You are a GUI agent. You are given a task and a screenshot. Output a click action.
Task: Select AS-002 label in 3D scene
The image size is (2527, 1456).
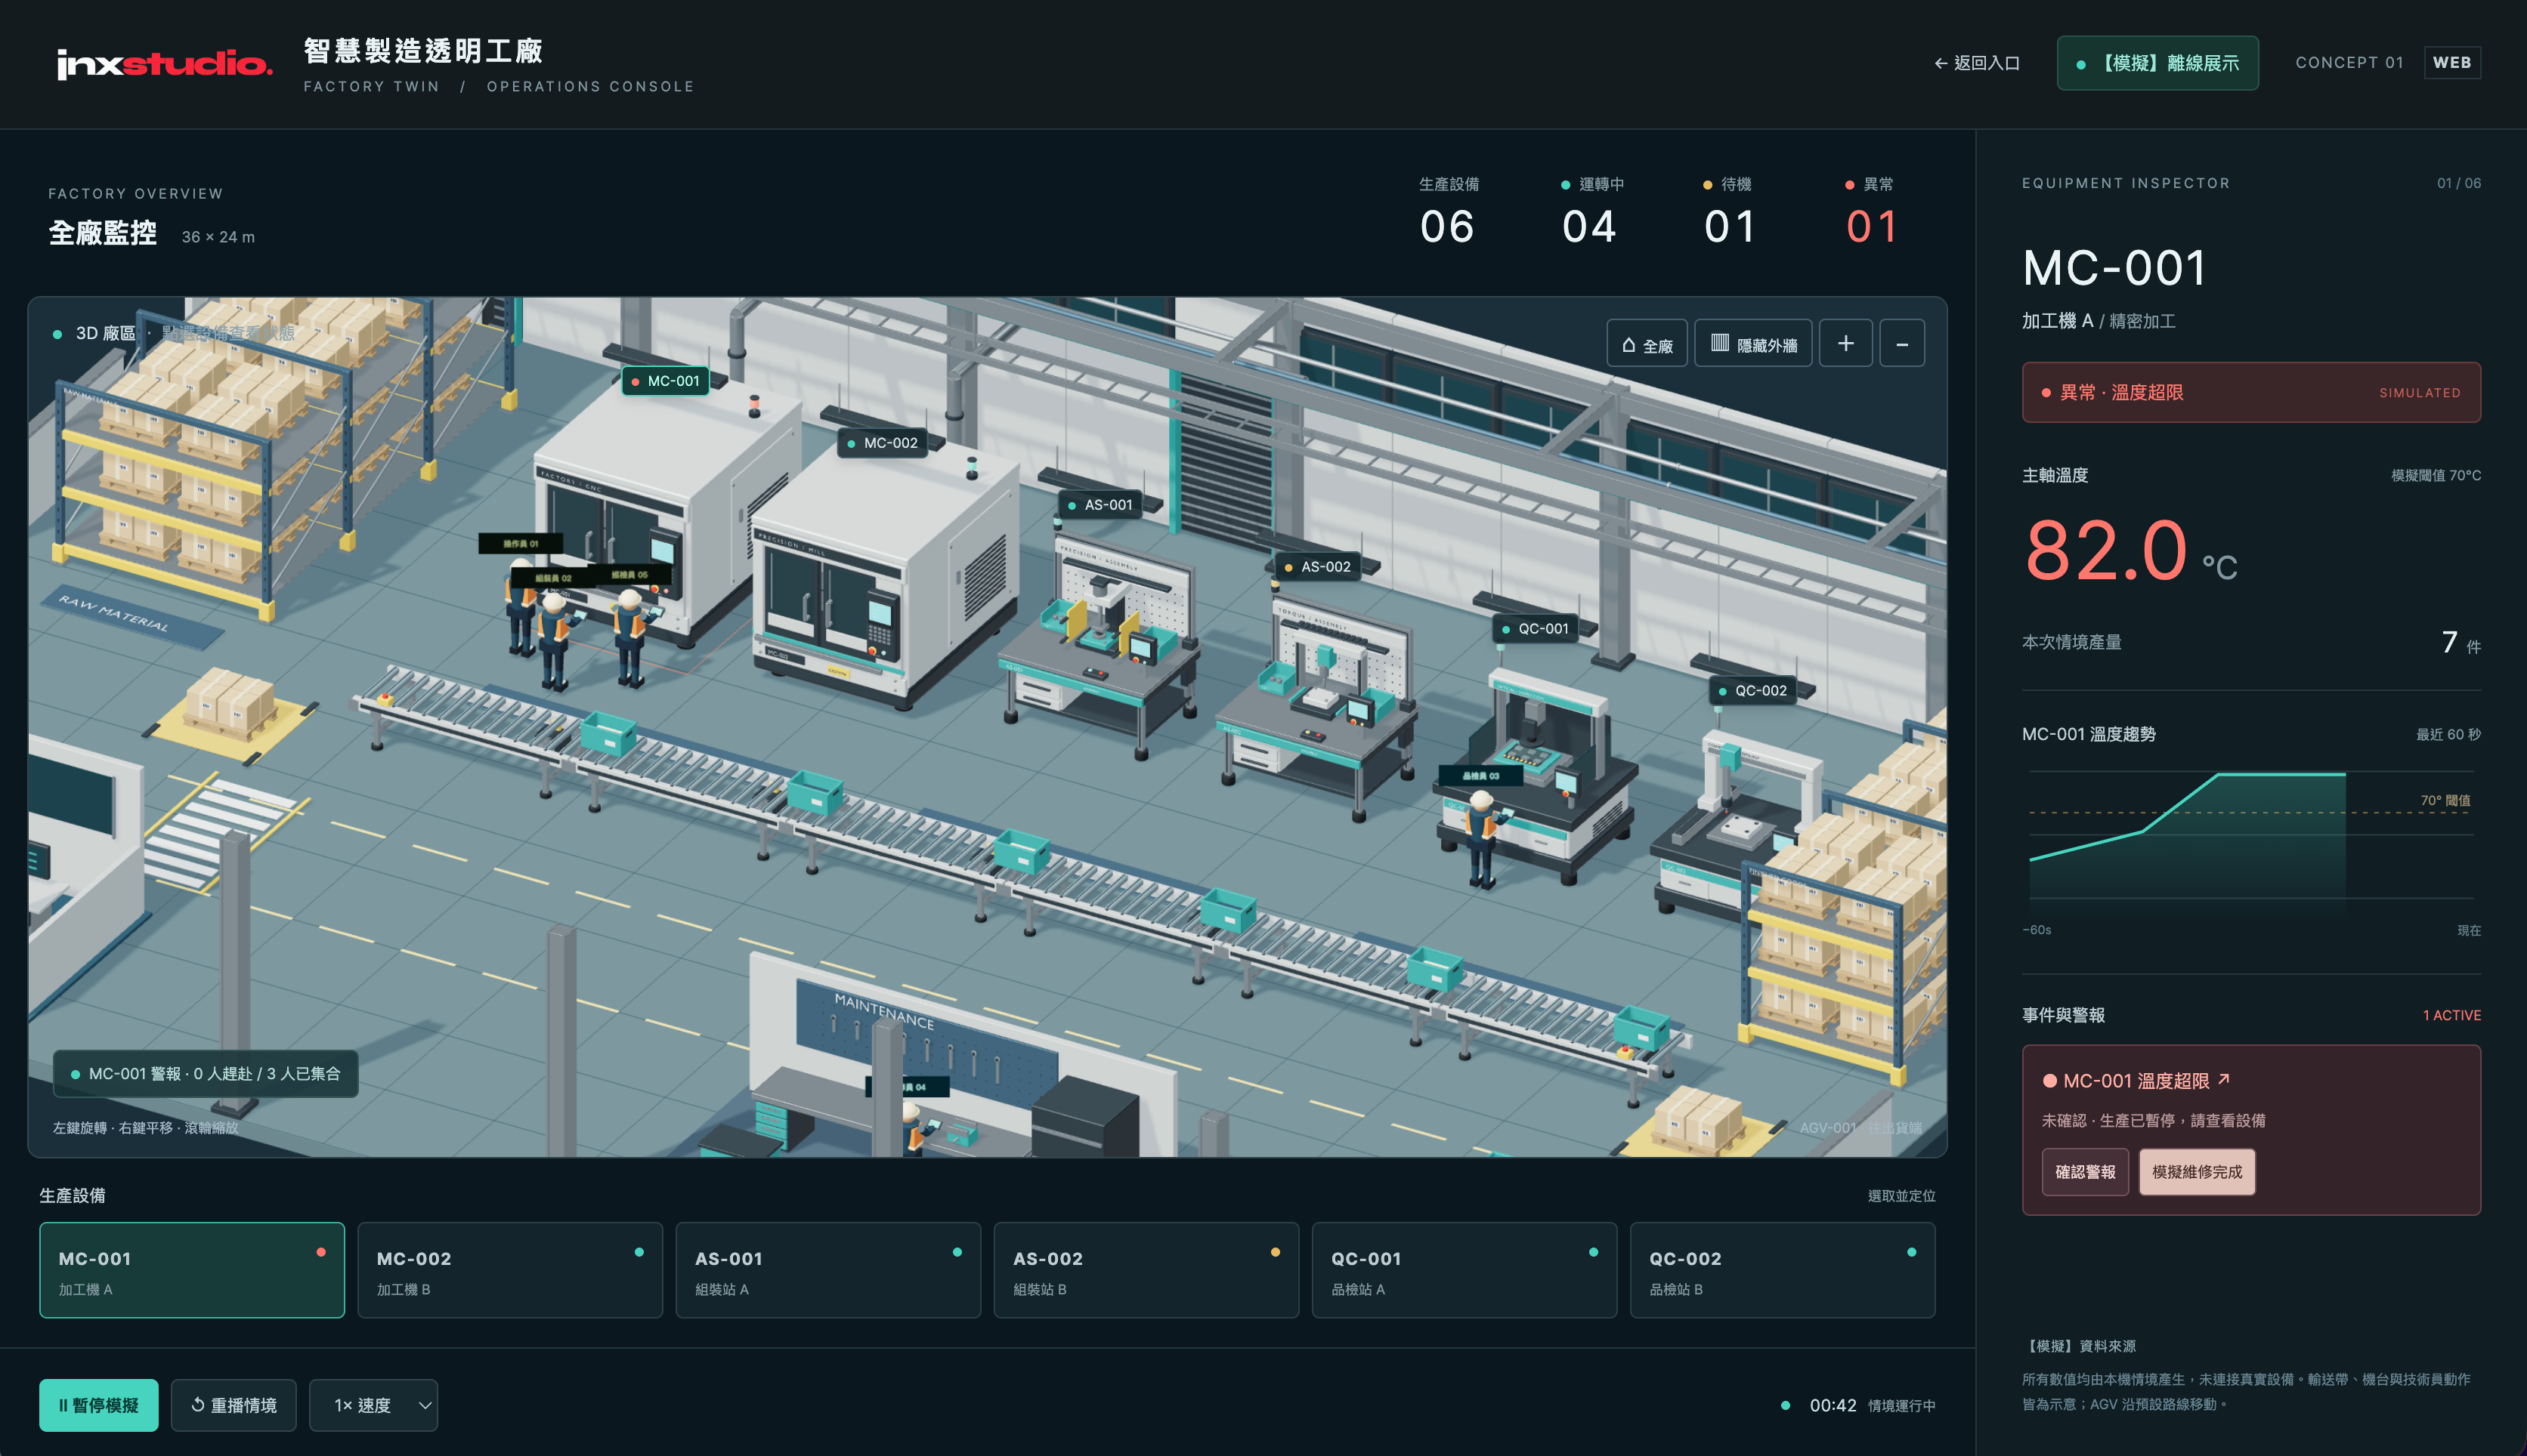[1316, 567]
